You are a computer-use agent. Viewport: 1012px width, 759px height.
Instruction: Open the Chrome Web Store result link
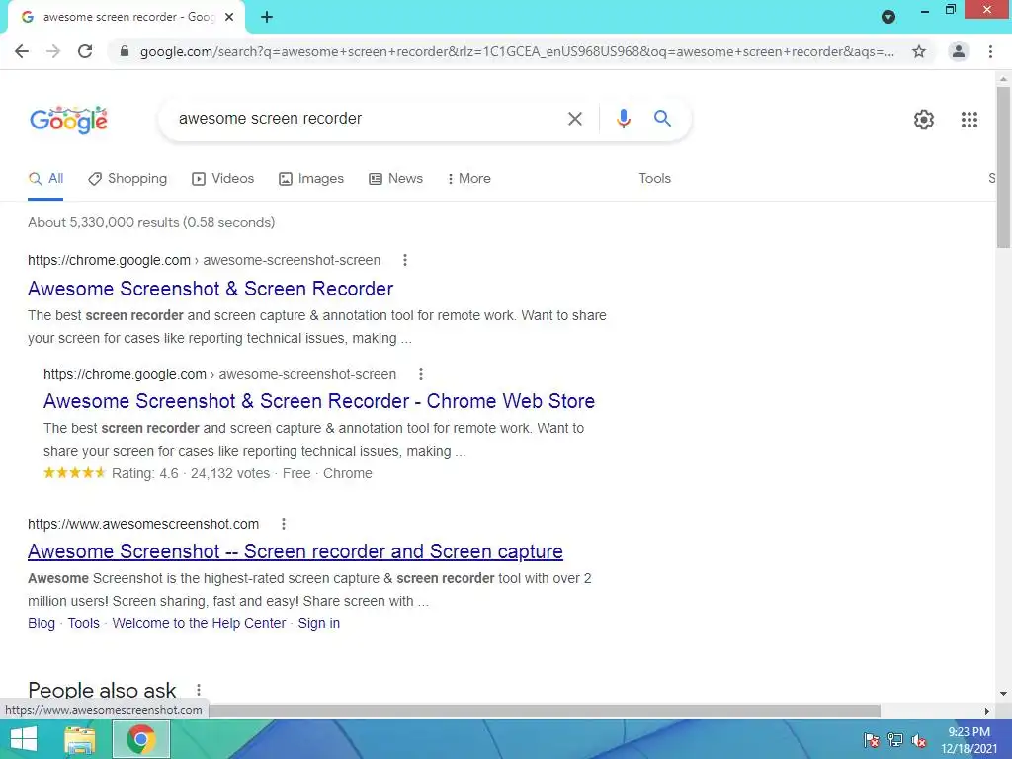319,401
